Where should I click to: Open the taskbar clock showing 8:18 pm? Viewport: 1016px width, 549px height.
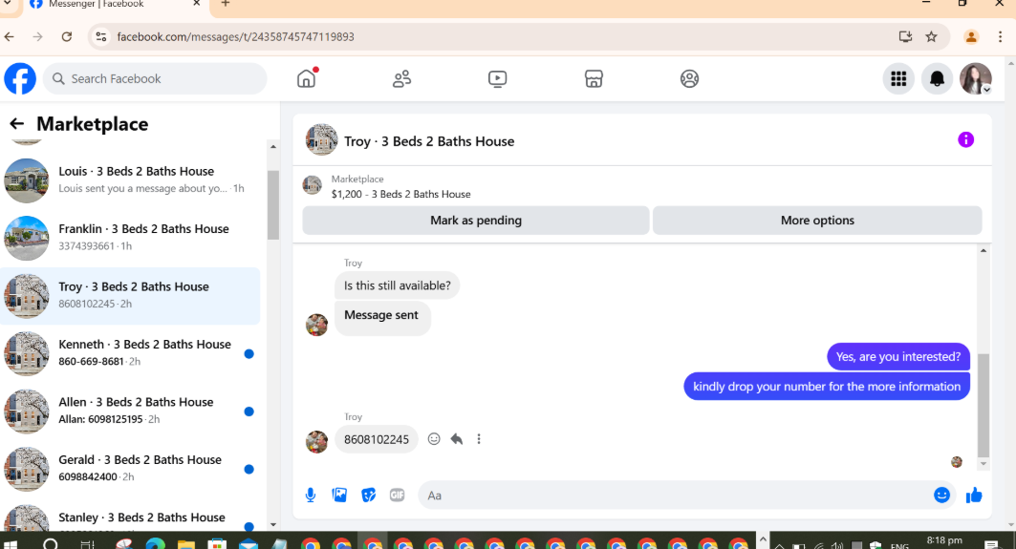[944, 540]
